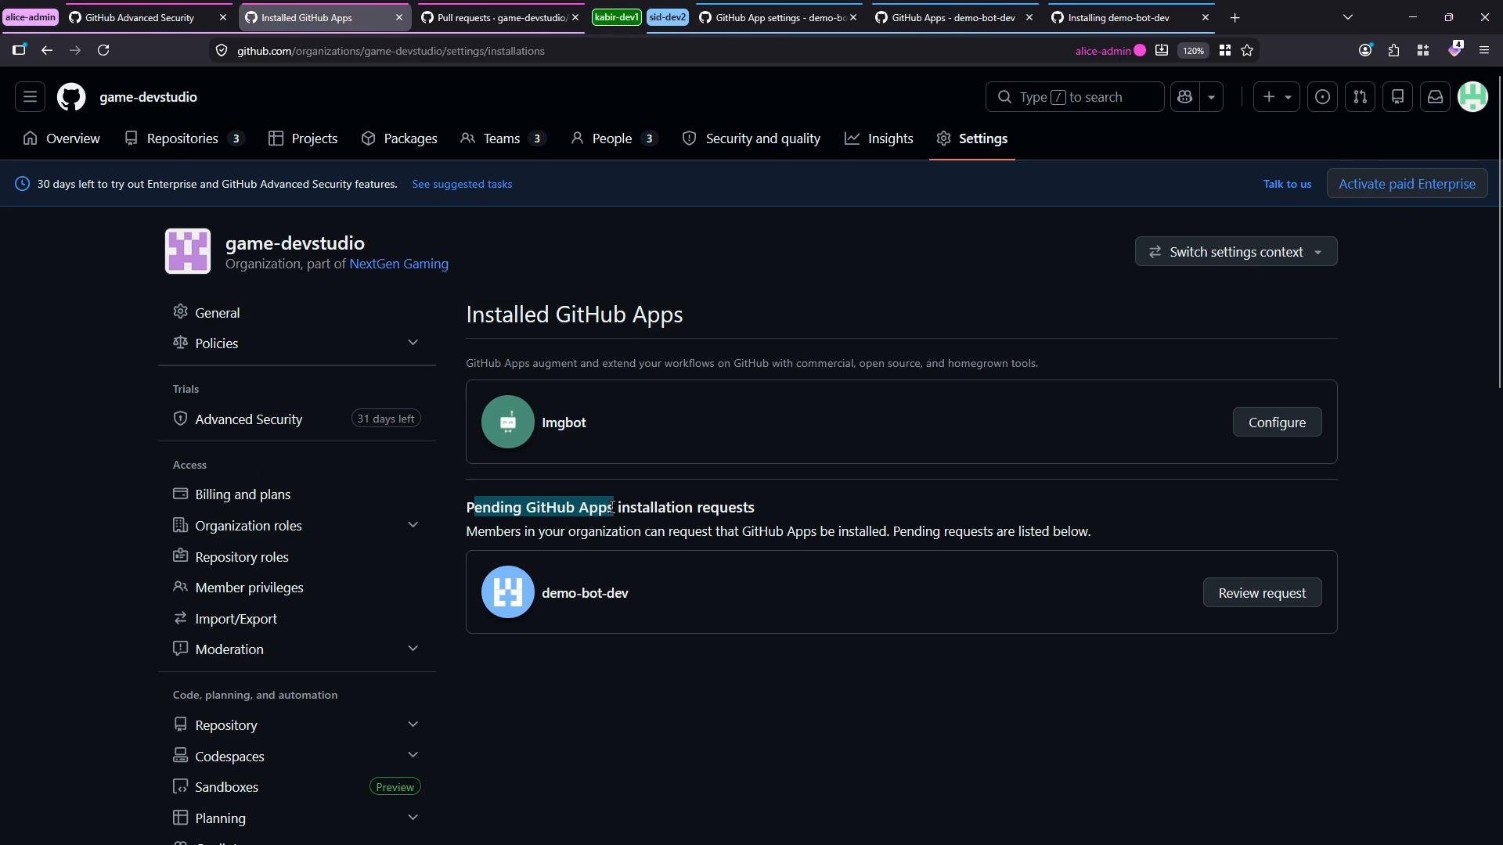Viewport: 1503px width, 845px height.
Task: Focus the Type / to search field
Action: 1075,97
